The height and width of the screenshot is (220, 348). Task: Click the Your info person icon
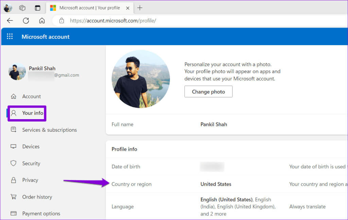point(14,113)
